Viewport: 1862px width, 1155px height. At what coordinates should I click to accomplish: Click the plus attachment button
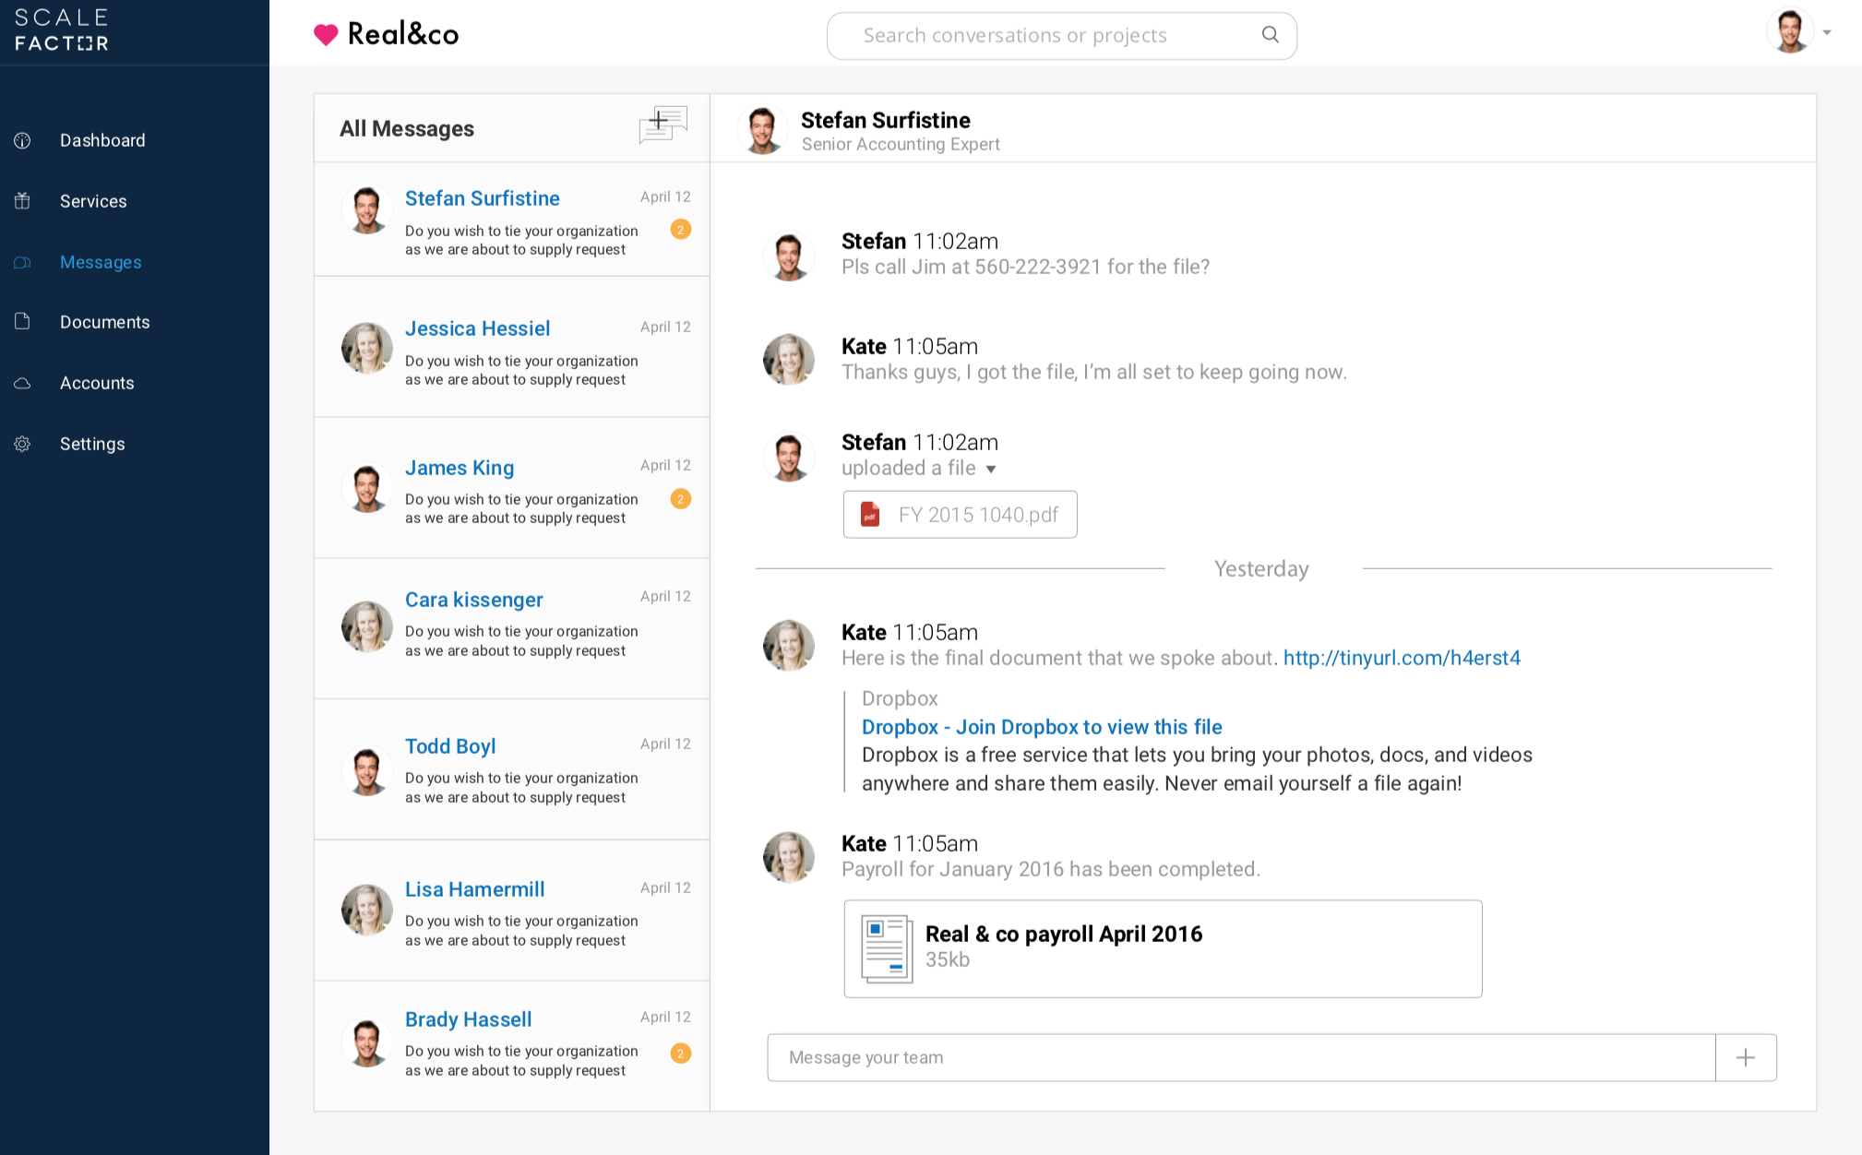coord(1745,1057)
